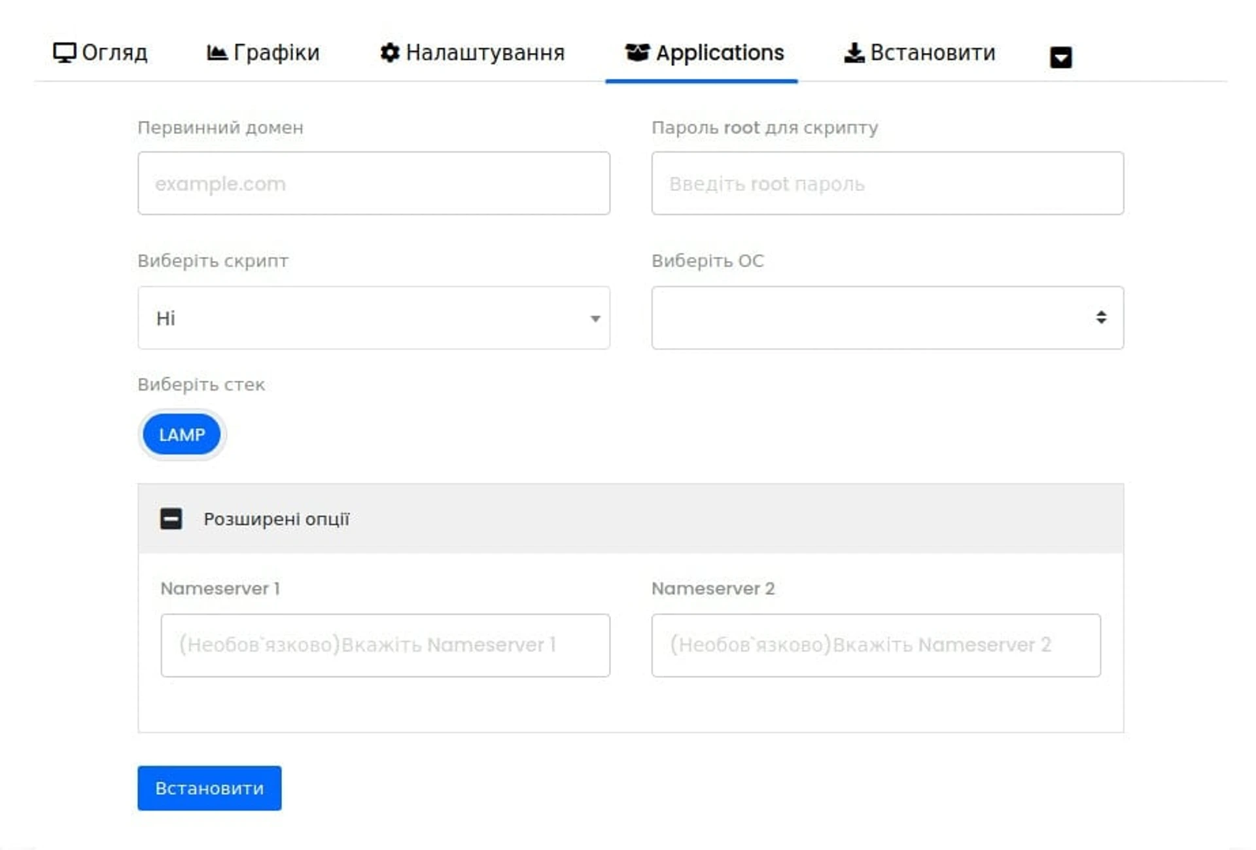This screenshot has width=1256, height=850.
Task: Click the Виберіть стек label
Action: pyautogui.click(x=201, y=385)
